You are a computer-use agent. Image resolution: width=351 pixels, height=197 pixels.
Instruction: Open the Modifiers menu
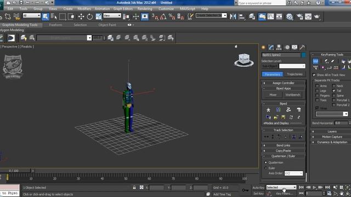point(84,9)
